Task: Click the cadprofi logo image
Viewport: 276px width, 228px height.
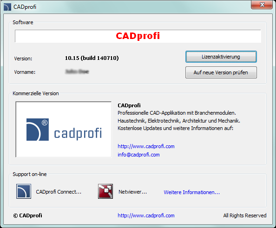Action: click(x=64, y=129)
